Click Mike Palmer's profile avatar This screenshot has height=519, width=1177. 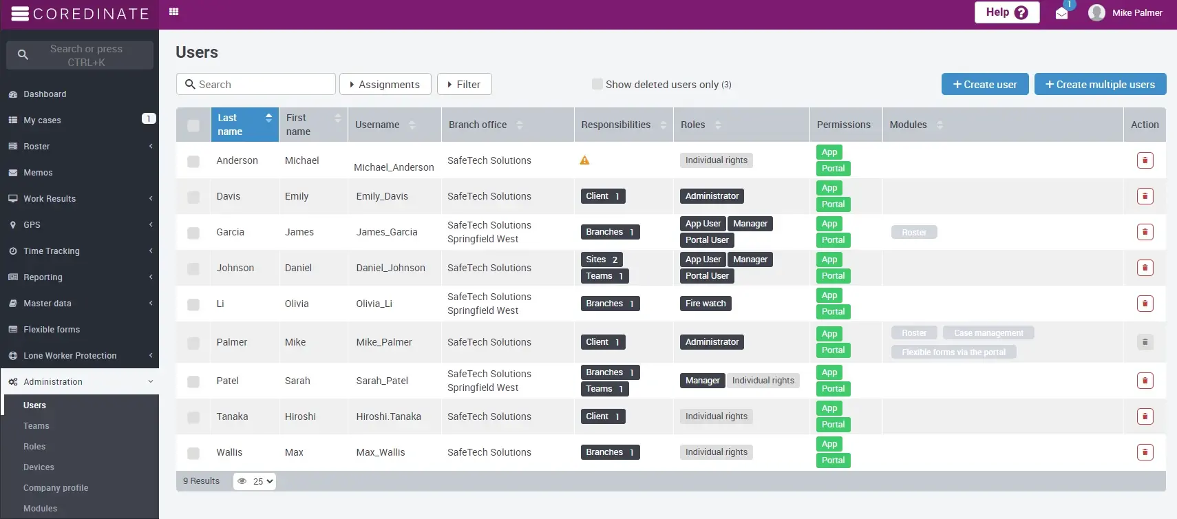coord(1096,12)
